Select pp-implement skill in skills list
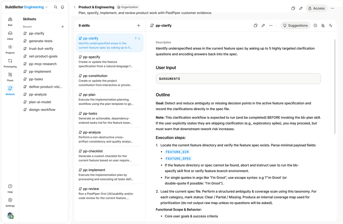 coord(109,175)
